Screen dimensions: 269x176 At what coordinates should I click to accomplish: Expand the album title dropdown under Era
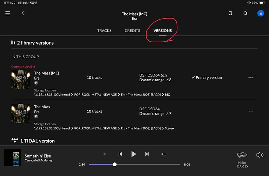click(134, 21)
